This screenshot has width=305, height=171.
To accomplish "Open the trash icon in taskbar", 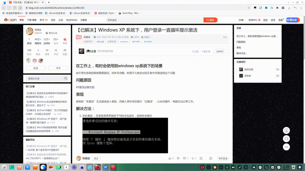I will [294, 167].
